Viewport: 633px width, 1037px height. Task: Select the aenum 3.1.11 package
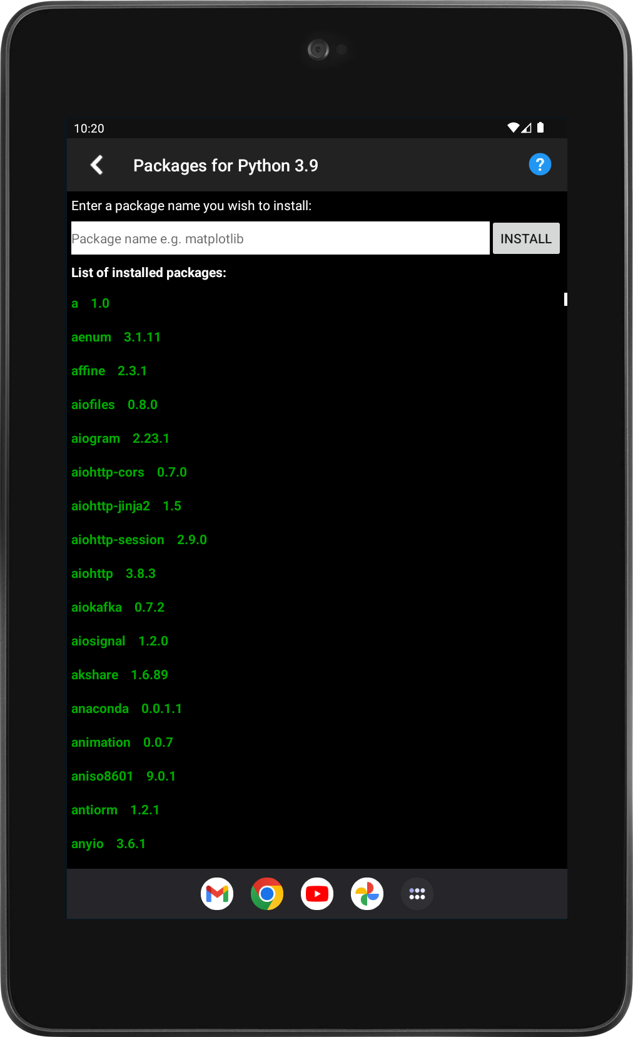point(116,337)
